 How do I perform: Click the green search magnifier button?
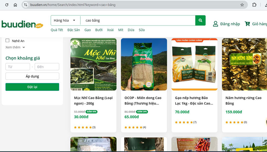point(200,21)
